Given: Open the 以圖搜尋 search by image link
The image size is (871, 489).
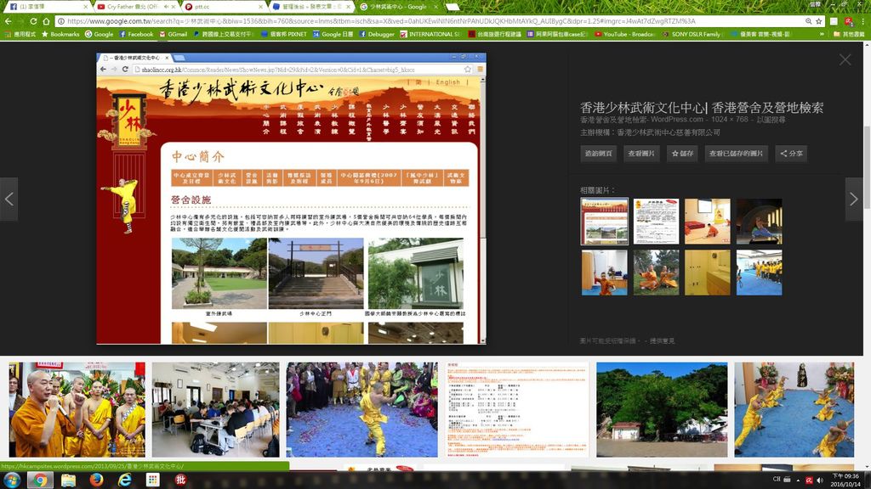Looking at the screenshot, I should coord(771,120).
